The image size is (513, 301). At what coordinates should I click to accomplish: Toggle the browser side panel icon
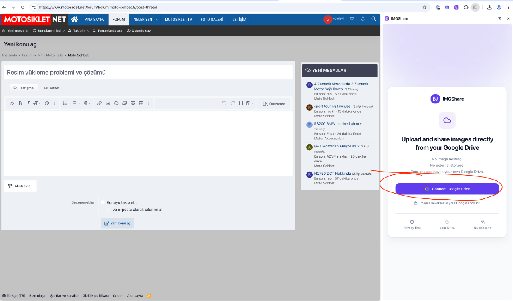[x=475, y=7]
